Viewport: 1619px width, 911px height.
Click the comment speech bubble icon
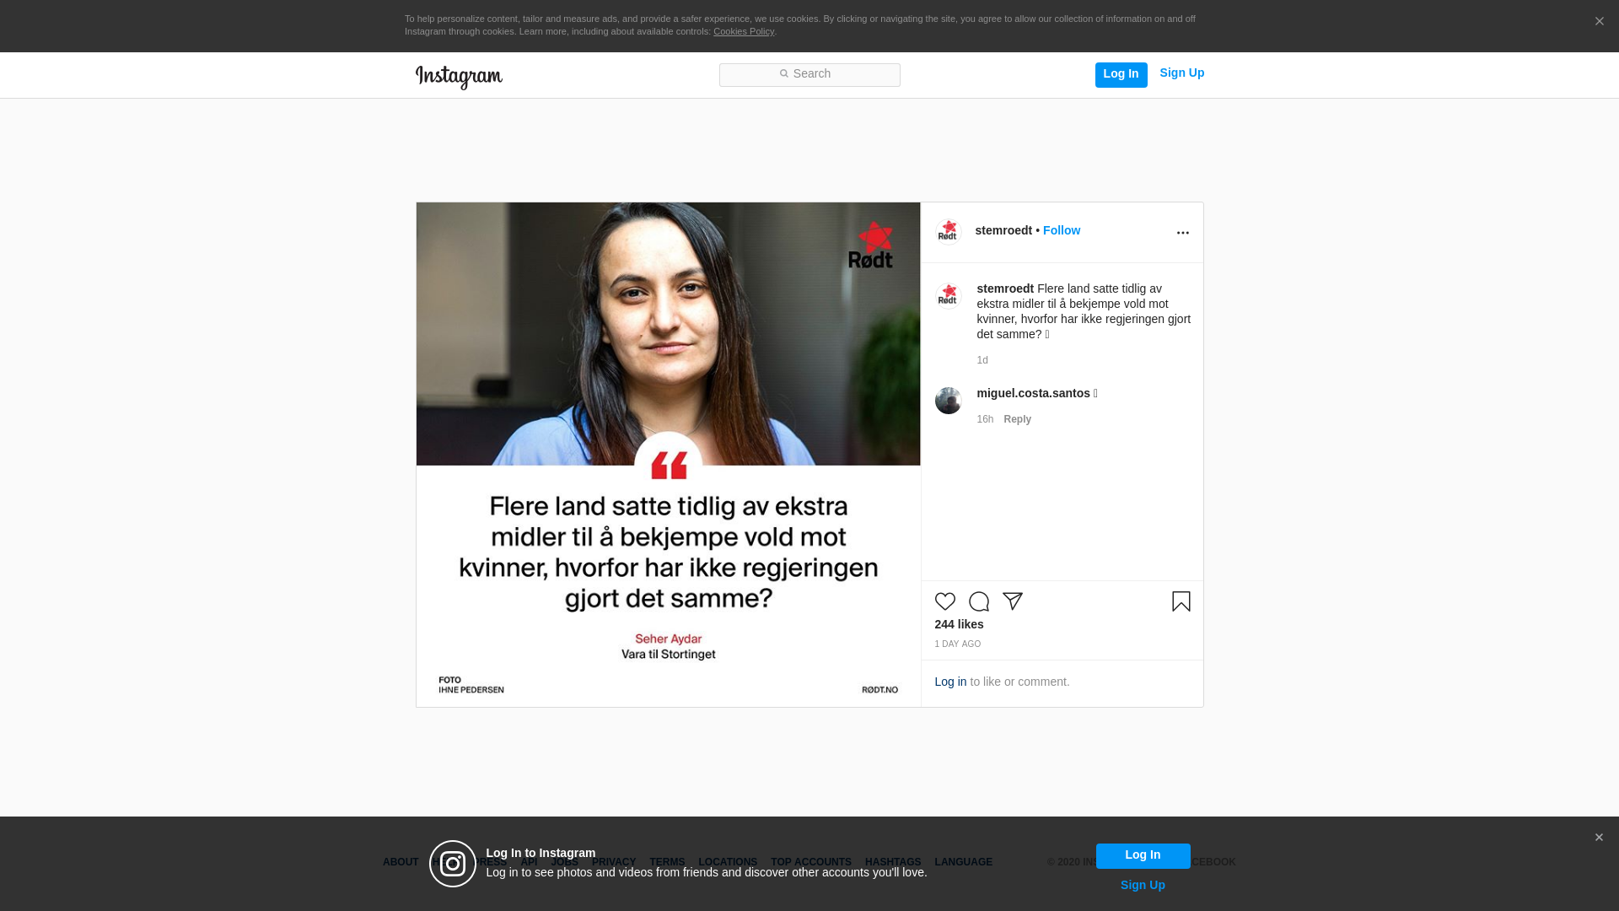point(978,601)
